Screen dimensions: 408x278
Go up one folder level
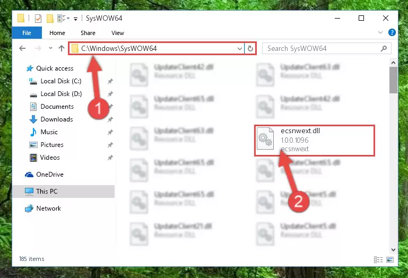tap(62, 48)
